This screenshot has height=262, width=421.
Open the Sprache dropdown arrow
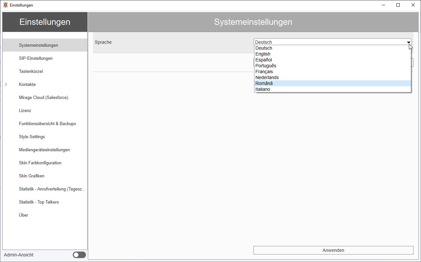(x=408, y=42)
